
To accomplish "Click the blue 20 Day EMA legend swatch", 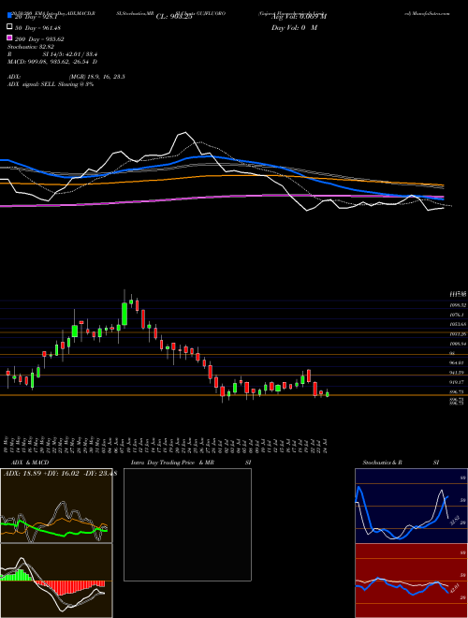I will click(x=9, y=16).
